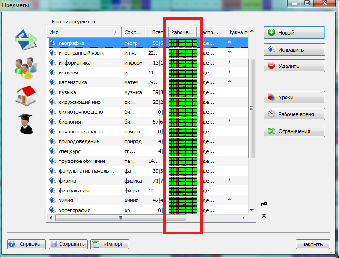Click working-time color grid for история

point(182,73)
